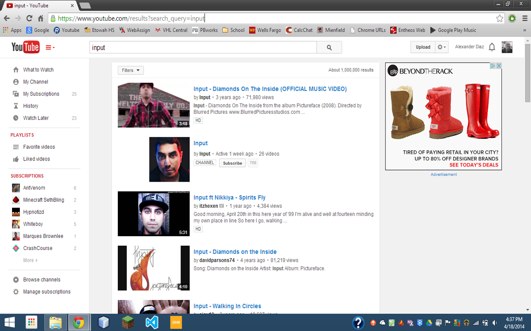Screen dimensions: 531x331
Task: Click the picture-face 4:10 video thumbnail
Action: pos(153,268)
